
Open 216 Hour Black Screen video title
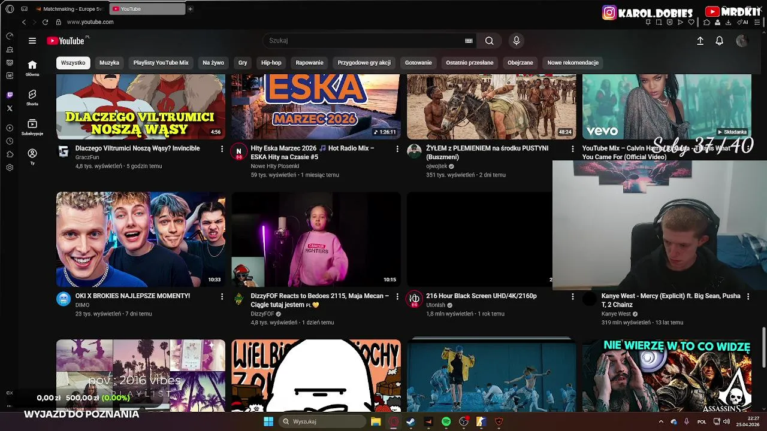[x=481, y=296]
